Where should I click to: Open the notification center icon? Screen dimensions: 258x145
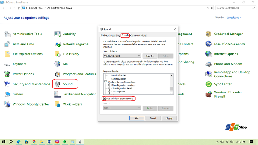pos(251,142)
